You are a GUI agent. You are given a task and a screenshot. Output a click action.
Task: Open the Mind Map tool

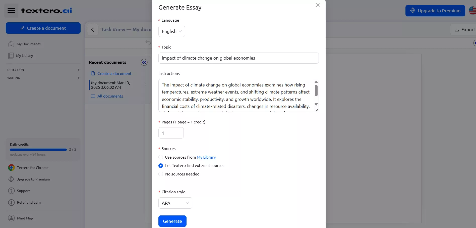24,218
